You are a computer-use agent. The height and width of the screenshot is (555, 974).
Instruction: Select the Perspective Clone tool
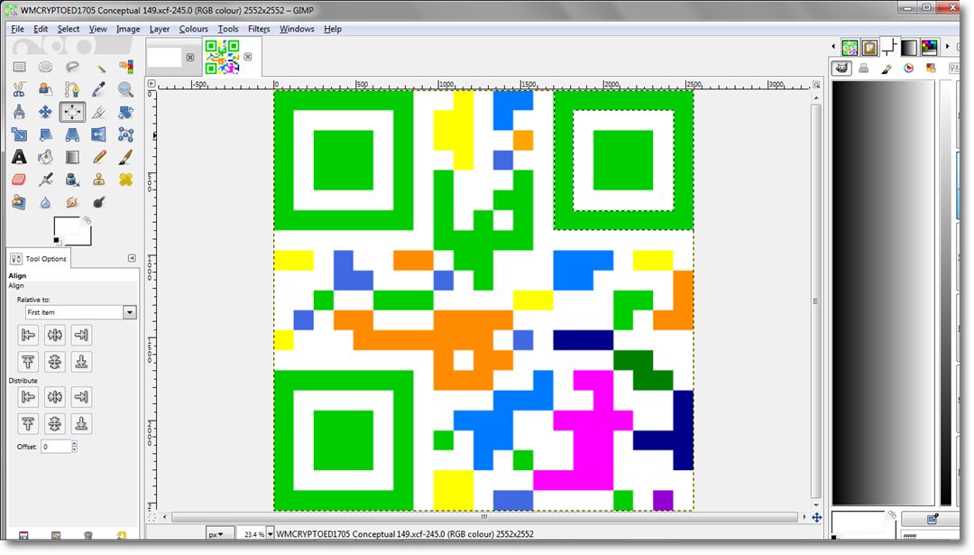19,202
